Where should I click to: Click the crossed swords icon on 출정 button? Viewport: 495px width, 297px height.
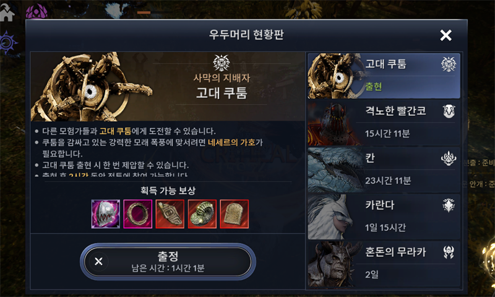pyautogui.click(x=98, y=261)
